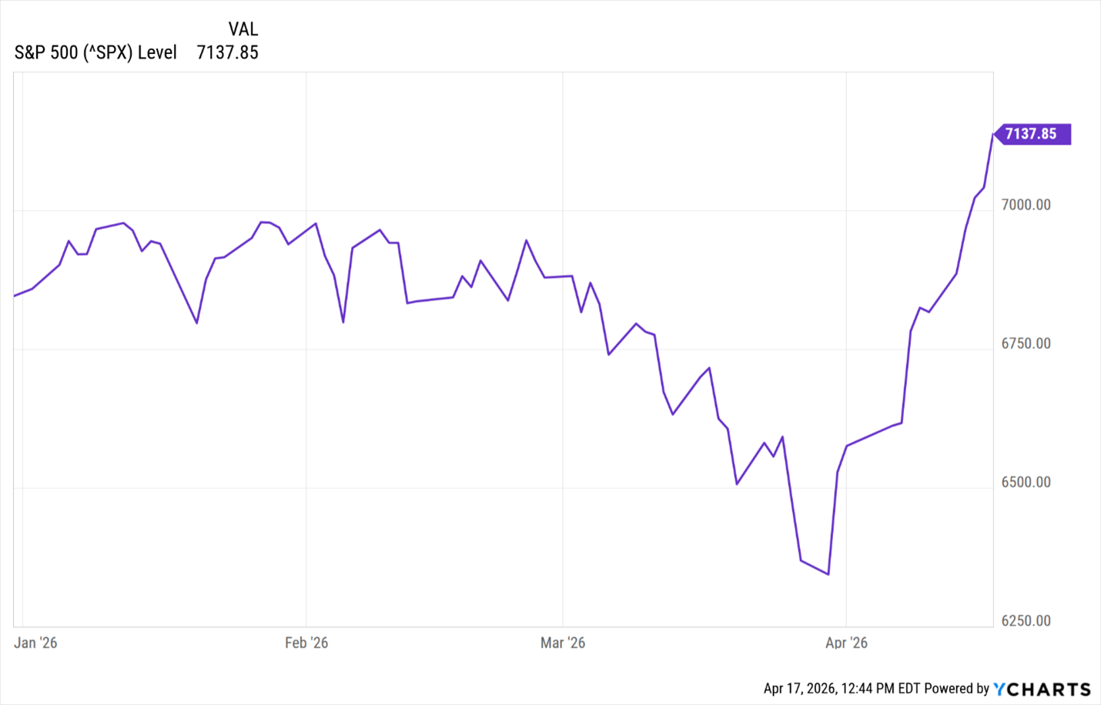This screenshot has width=1101, height=705.
Task: Click the Jan '26 x-axis label
Action: click(35, 643)
